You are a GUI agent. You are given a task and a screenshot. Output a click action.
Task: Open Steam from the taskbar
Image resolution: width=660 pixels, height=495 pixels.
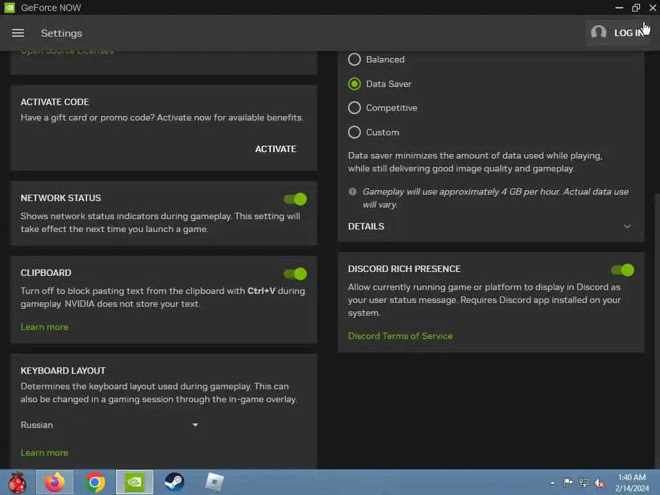[174, 482]
